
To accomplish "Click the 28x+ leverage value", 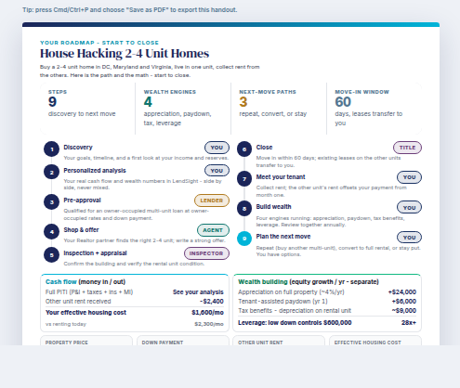I will coord(409,323).
